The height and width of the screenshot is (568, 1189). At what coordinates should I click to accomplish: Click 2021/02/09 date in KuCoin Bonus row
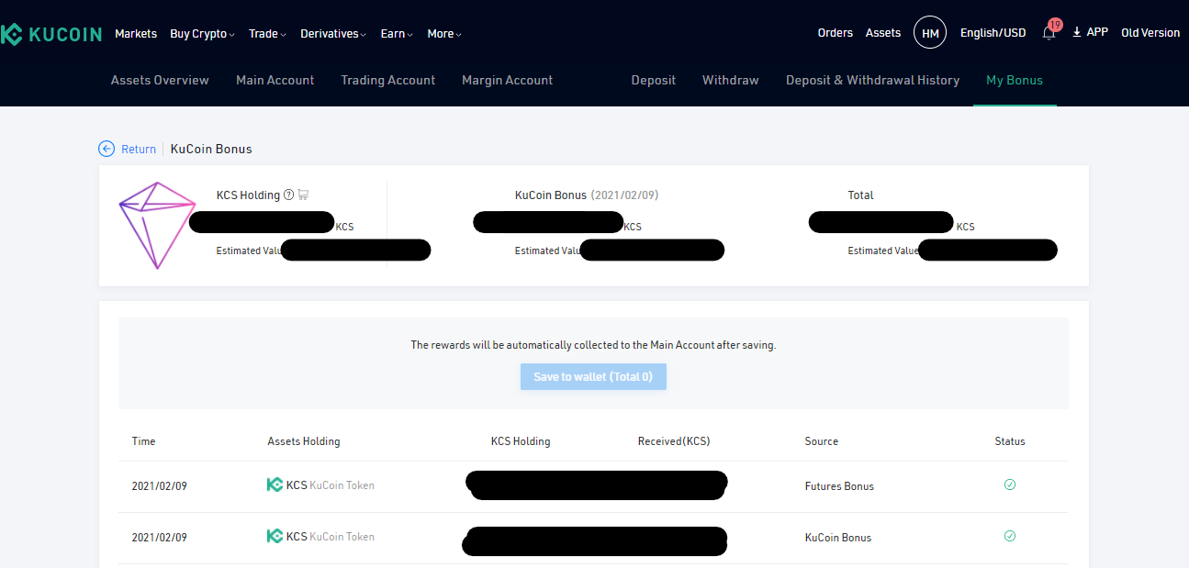click(x=160, y=538)
